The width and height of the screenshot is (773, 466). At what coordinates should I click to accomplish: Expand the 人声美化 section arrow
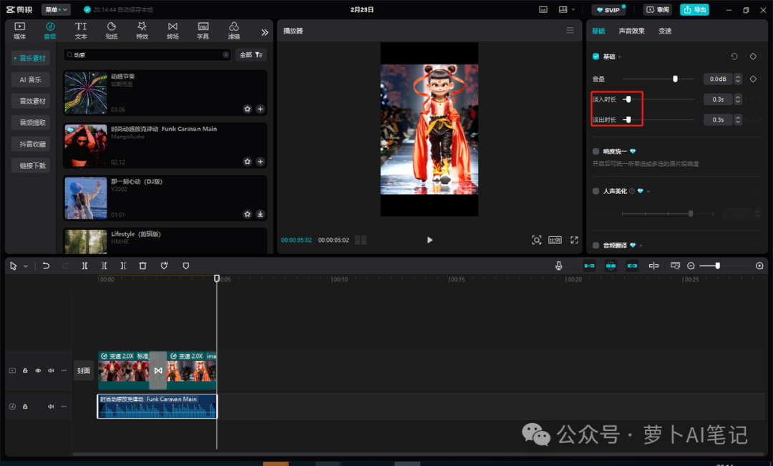click(648, 191)
